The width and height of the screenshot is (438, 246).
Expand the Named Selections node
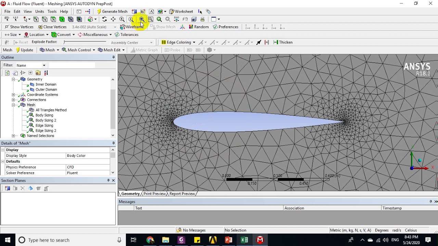tap(13, 136)
